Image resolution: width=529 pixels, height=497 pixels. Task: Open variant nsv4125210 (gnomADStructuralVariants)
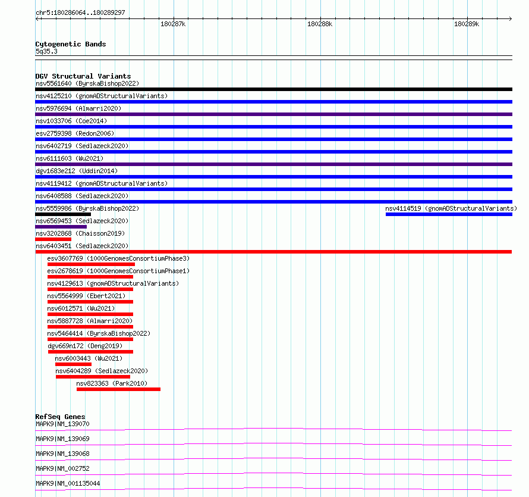coord(102,96)
